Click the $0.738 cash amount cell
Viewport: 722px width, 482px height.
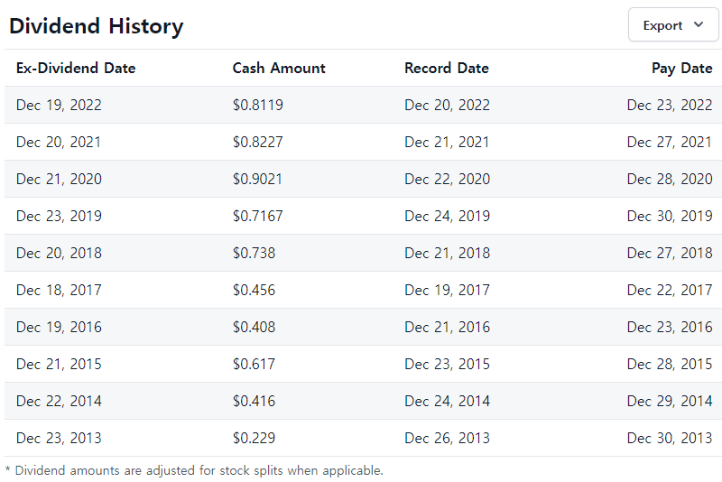coord(254,253)
